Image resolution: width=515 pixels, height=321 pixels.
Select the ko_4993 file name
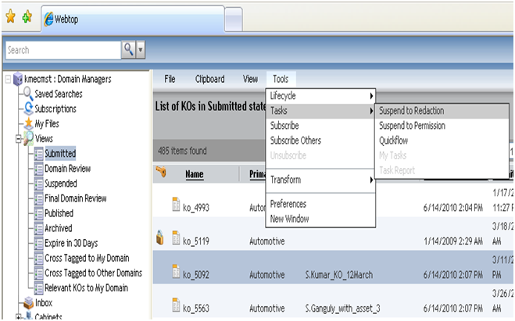(x=196, y=208)
